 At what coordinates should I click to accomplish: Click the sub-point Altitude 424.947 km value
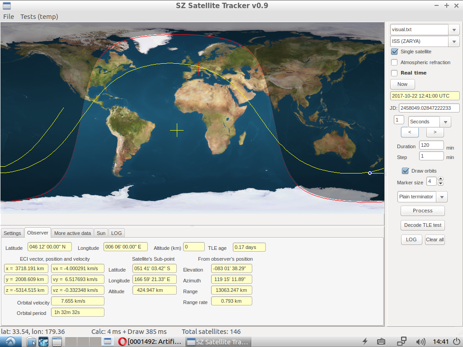(x=155, y=290)
